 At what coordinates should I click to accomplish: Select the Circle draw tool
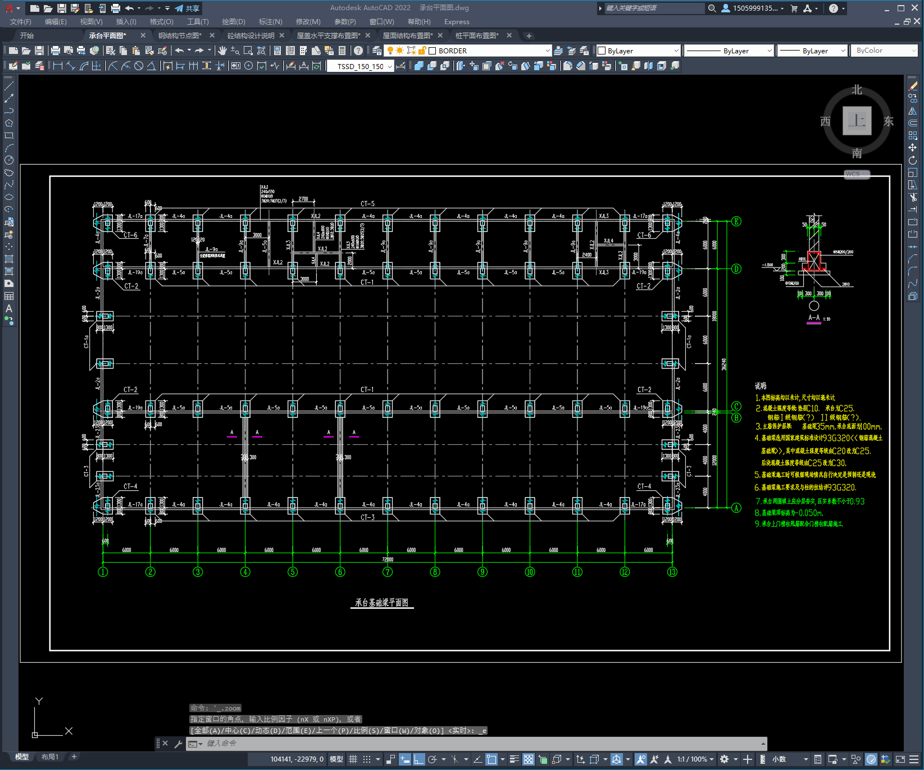(x=9, y=160)
